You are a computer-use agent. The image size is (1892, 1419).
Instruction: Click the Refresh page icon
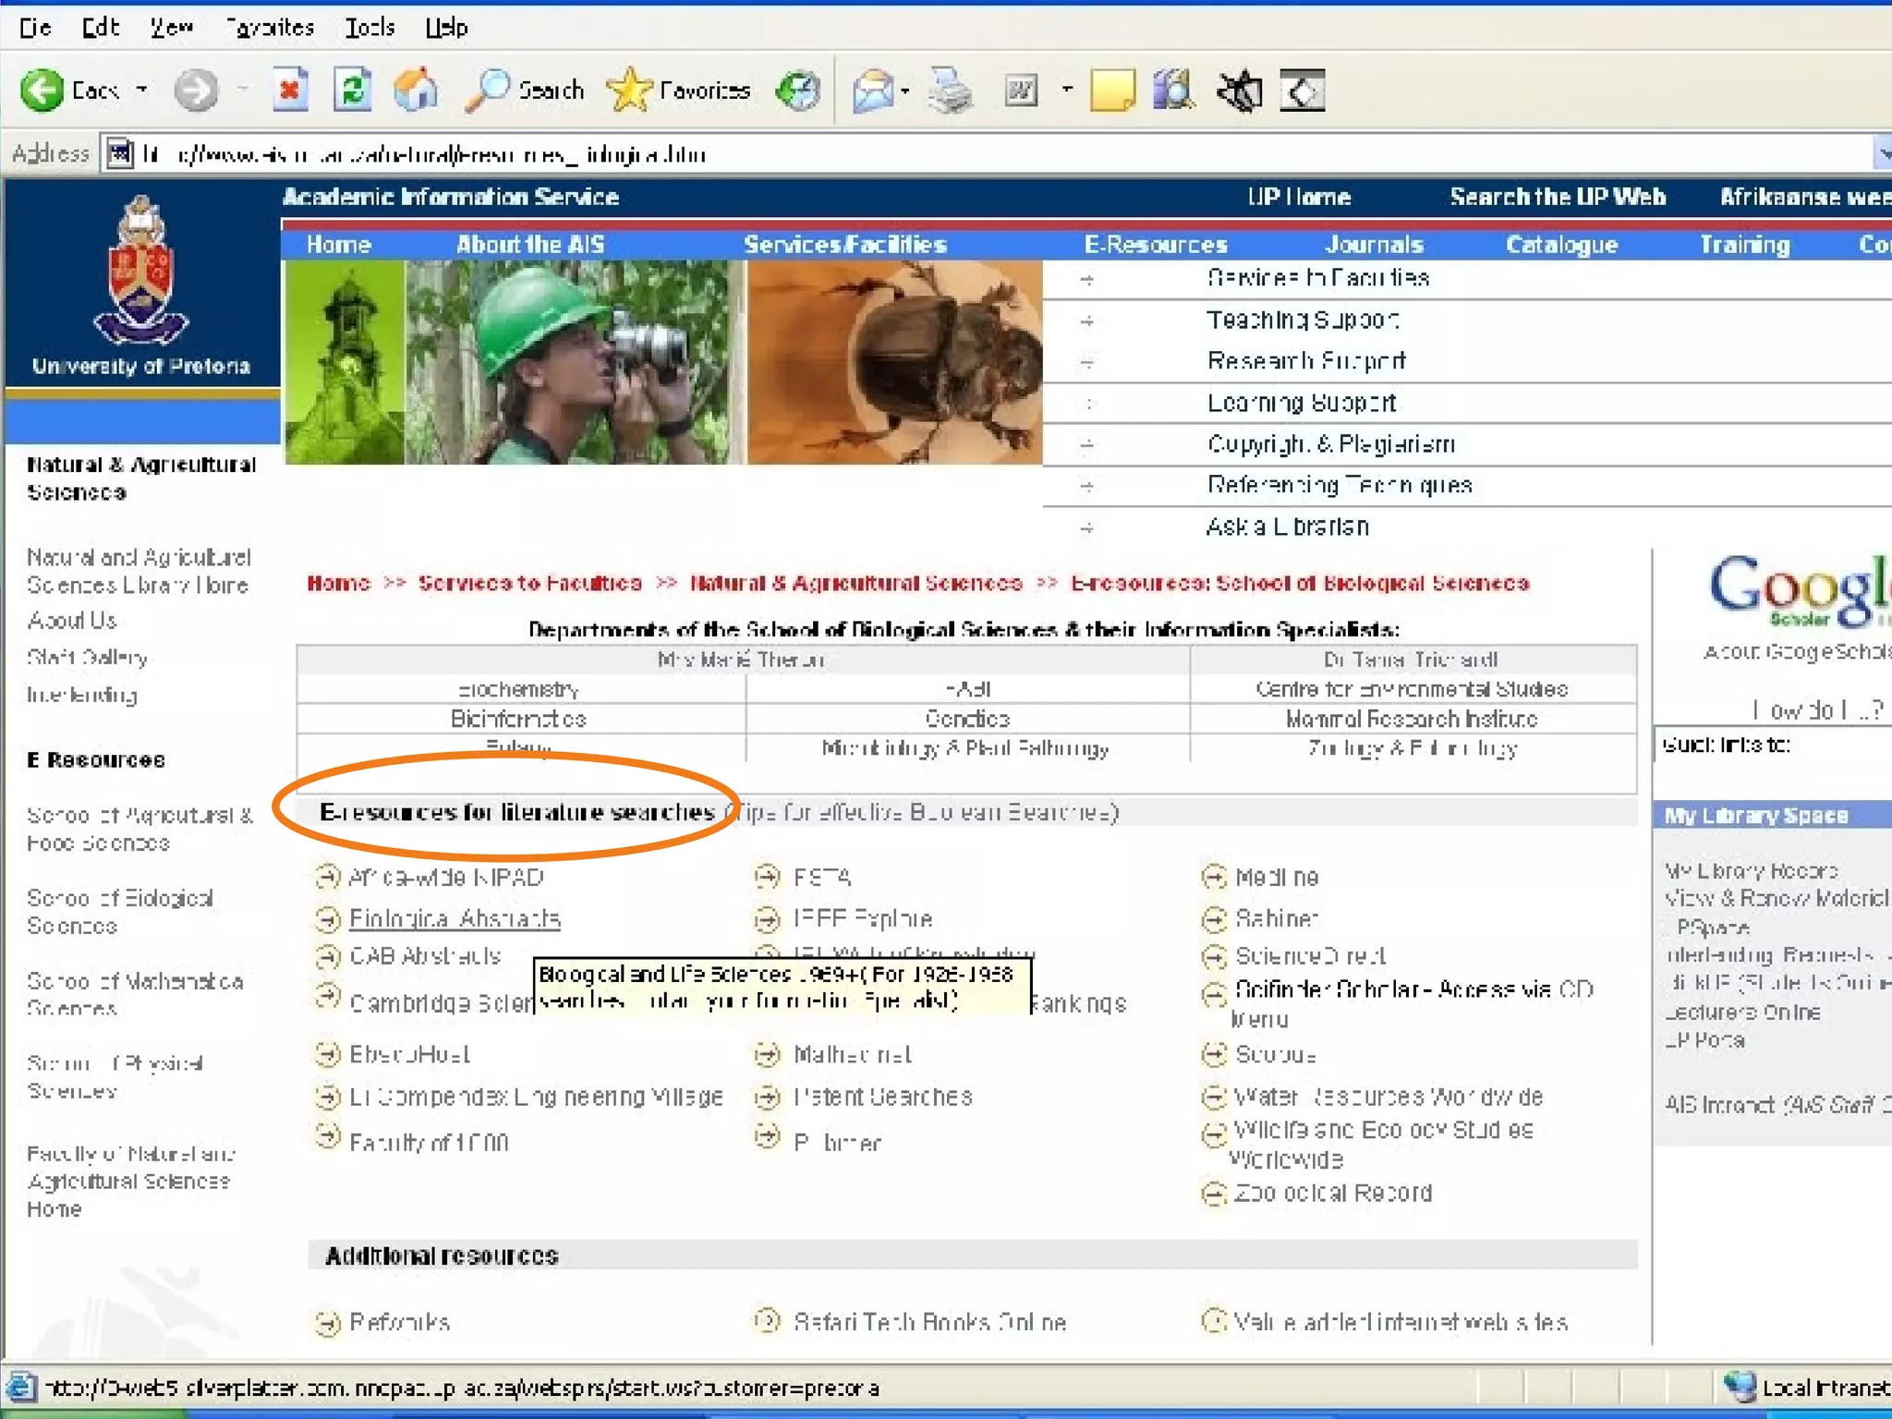click(x=353, y=91)
